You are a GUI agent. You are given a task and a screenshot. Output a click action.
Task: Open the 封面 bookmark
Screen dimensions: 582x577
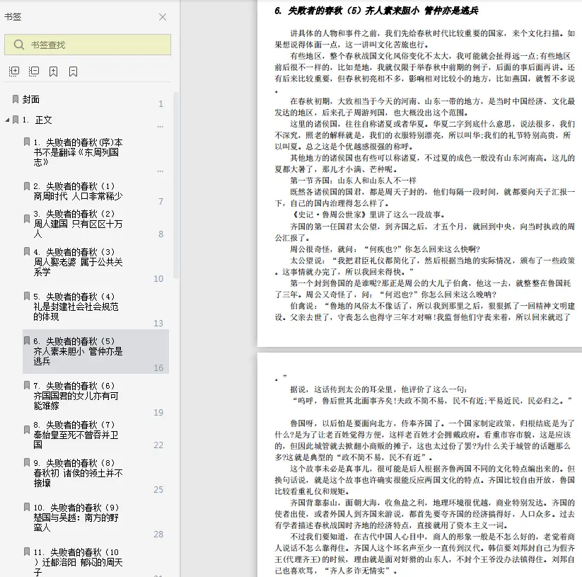click(31, 99)
